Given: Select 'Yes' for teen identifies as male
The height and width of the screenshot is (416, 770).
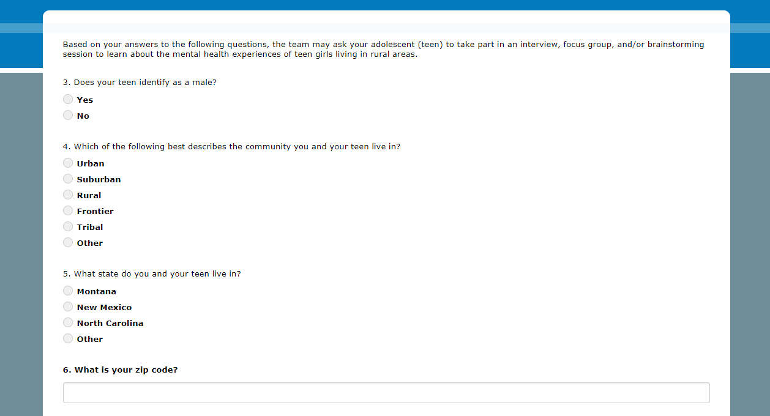Looking at the screenshot, I should coord(68,99).
